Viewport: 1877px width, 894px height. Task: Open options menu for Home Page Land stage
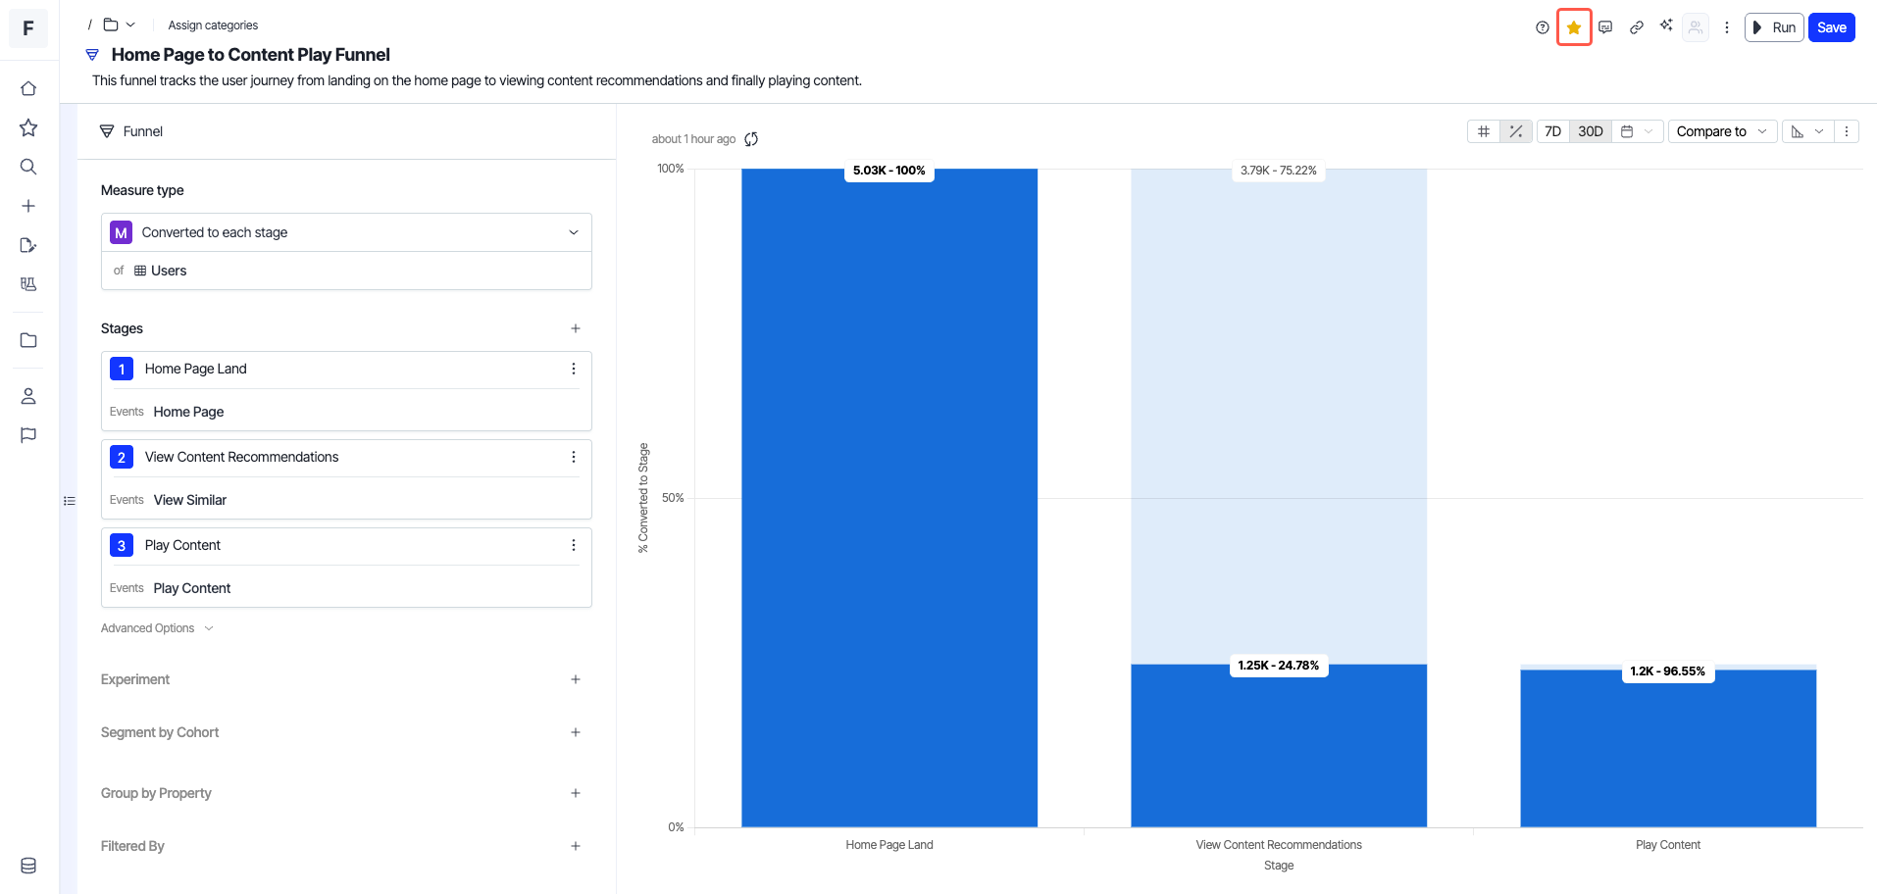(574, 369)
